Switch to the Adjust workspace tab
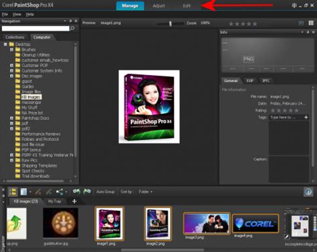317x252 pixels. [158, 6]
